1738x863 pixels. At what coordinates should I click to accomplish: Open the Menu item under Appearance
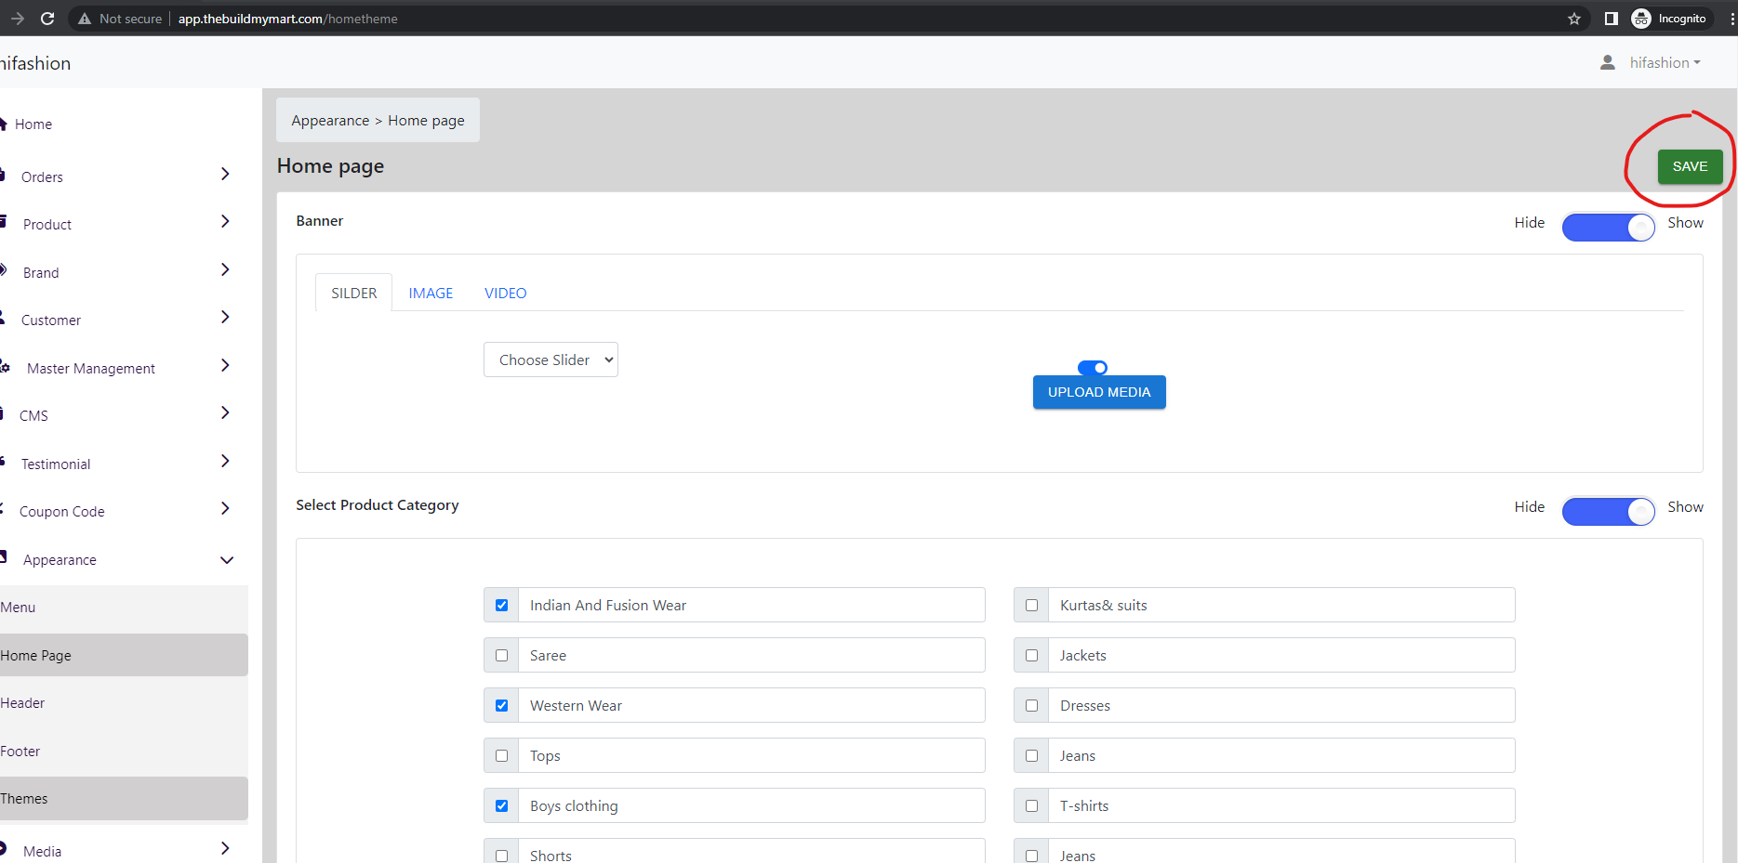(x=124, y=608)
